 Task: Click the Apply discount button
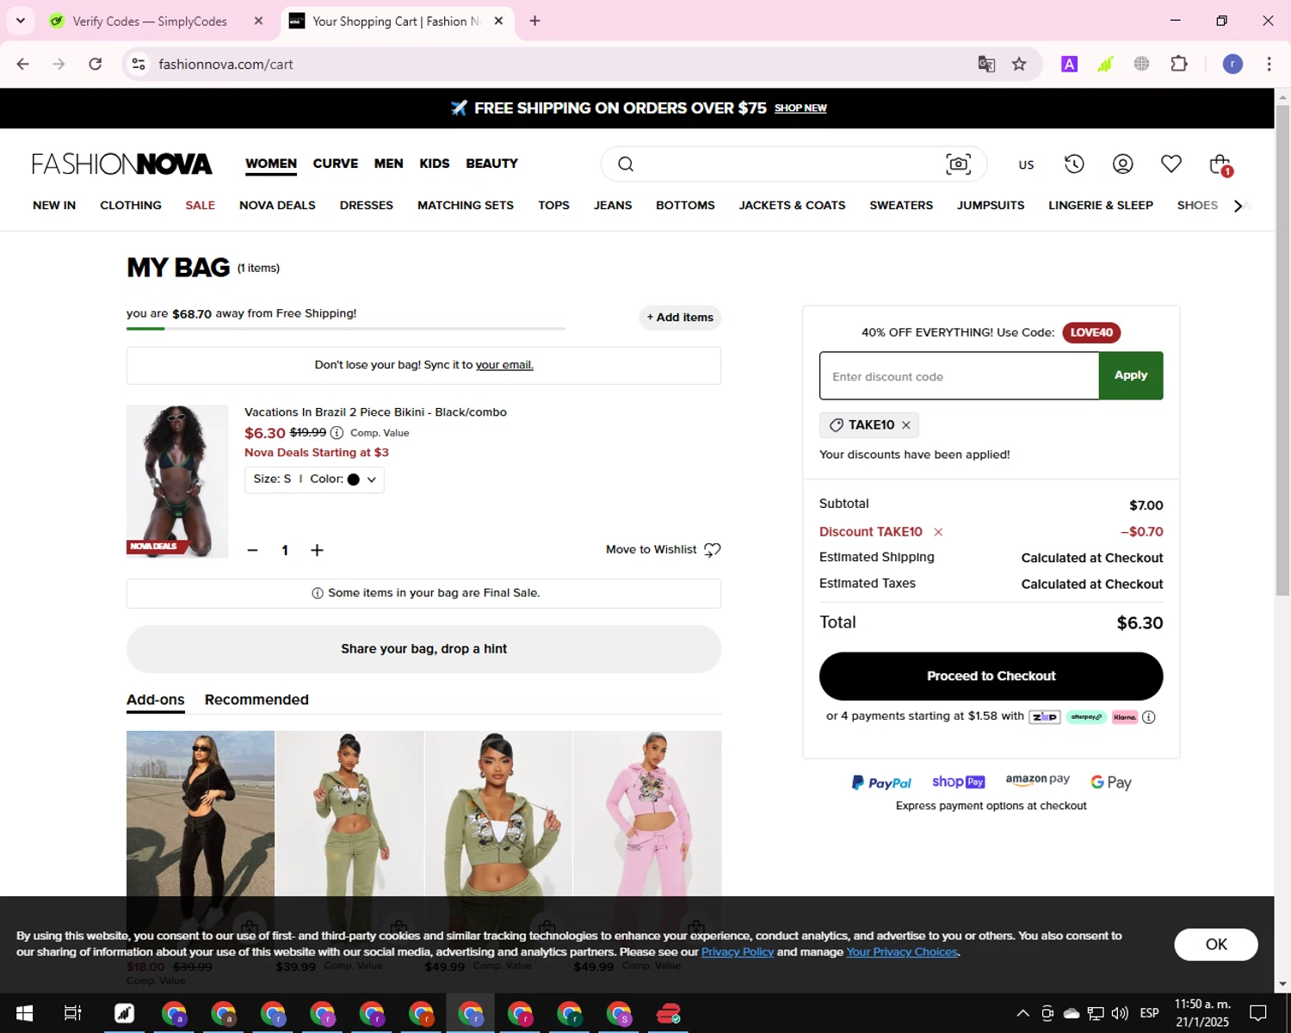(x=1131, y=375)
